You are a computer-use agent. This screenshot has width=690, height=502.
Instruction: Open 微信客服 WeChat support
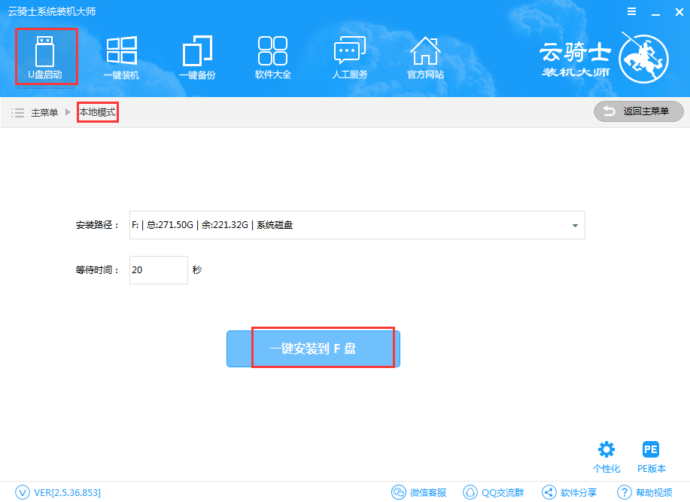click(419, 492)
